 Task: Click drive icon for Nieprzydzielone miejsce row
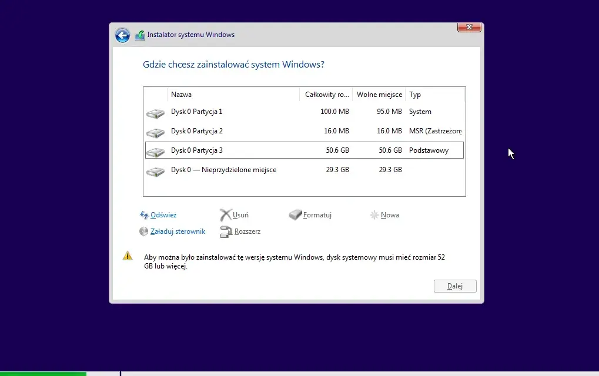pos(155,172)
